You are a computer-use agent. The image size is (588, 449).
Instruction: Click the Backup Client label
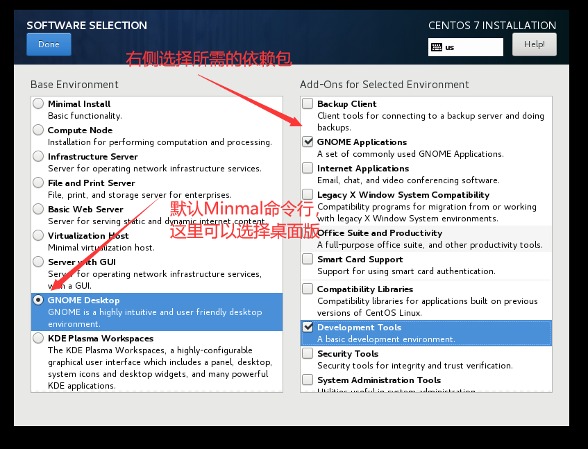tap(347, 104)
